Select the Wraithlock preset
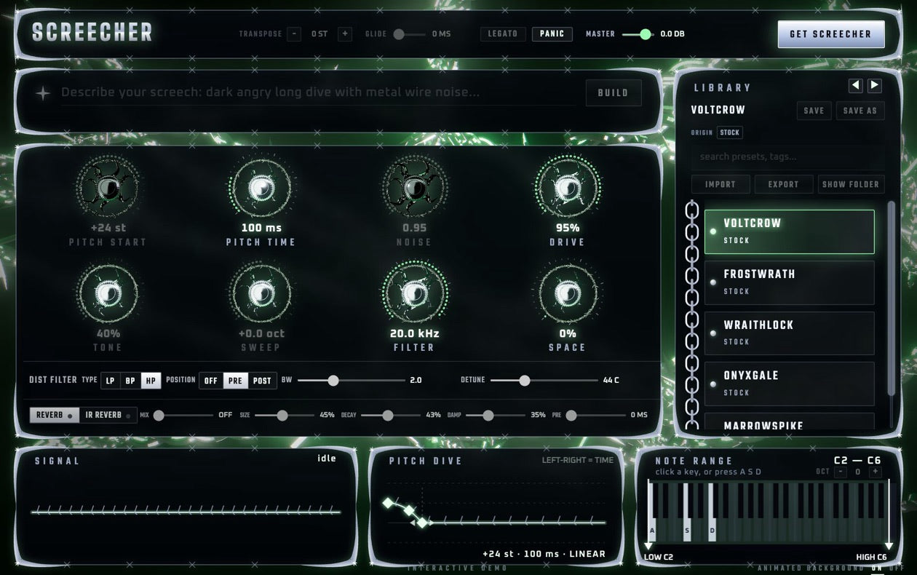917x575 pixels. (x=790, y=333)
